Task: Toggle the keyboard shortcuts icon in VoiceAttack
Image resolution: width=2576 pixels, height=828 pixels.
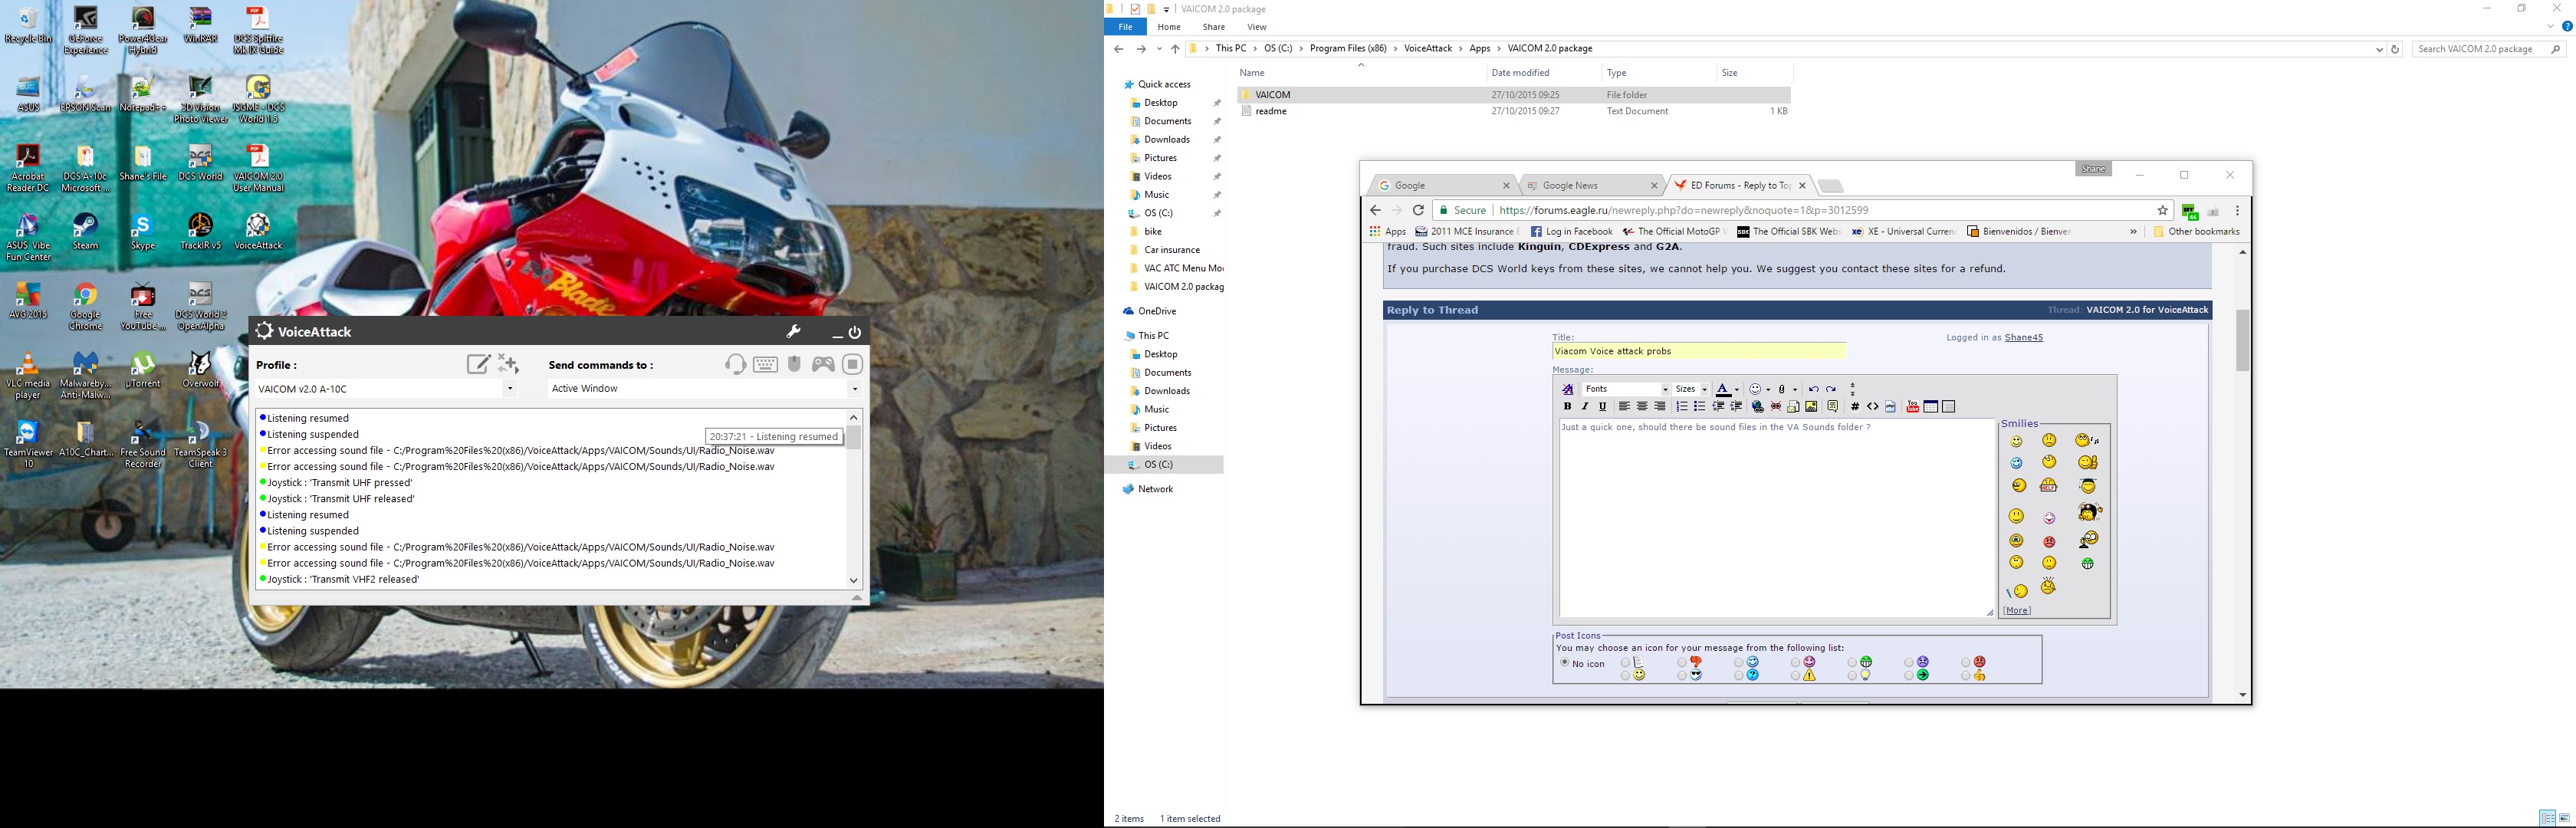Action: pos(766,364)
